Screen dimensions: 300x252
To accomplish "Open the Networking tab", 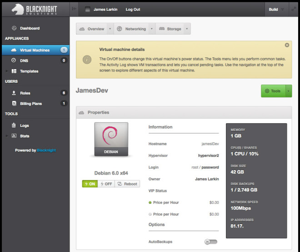I will coord(131,29).
